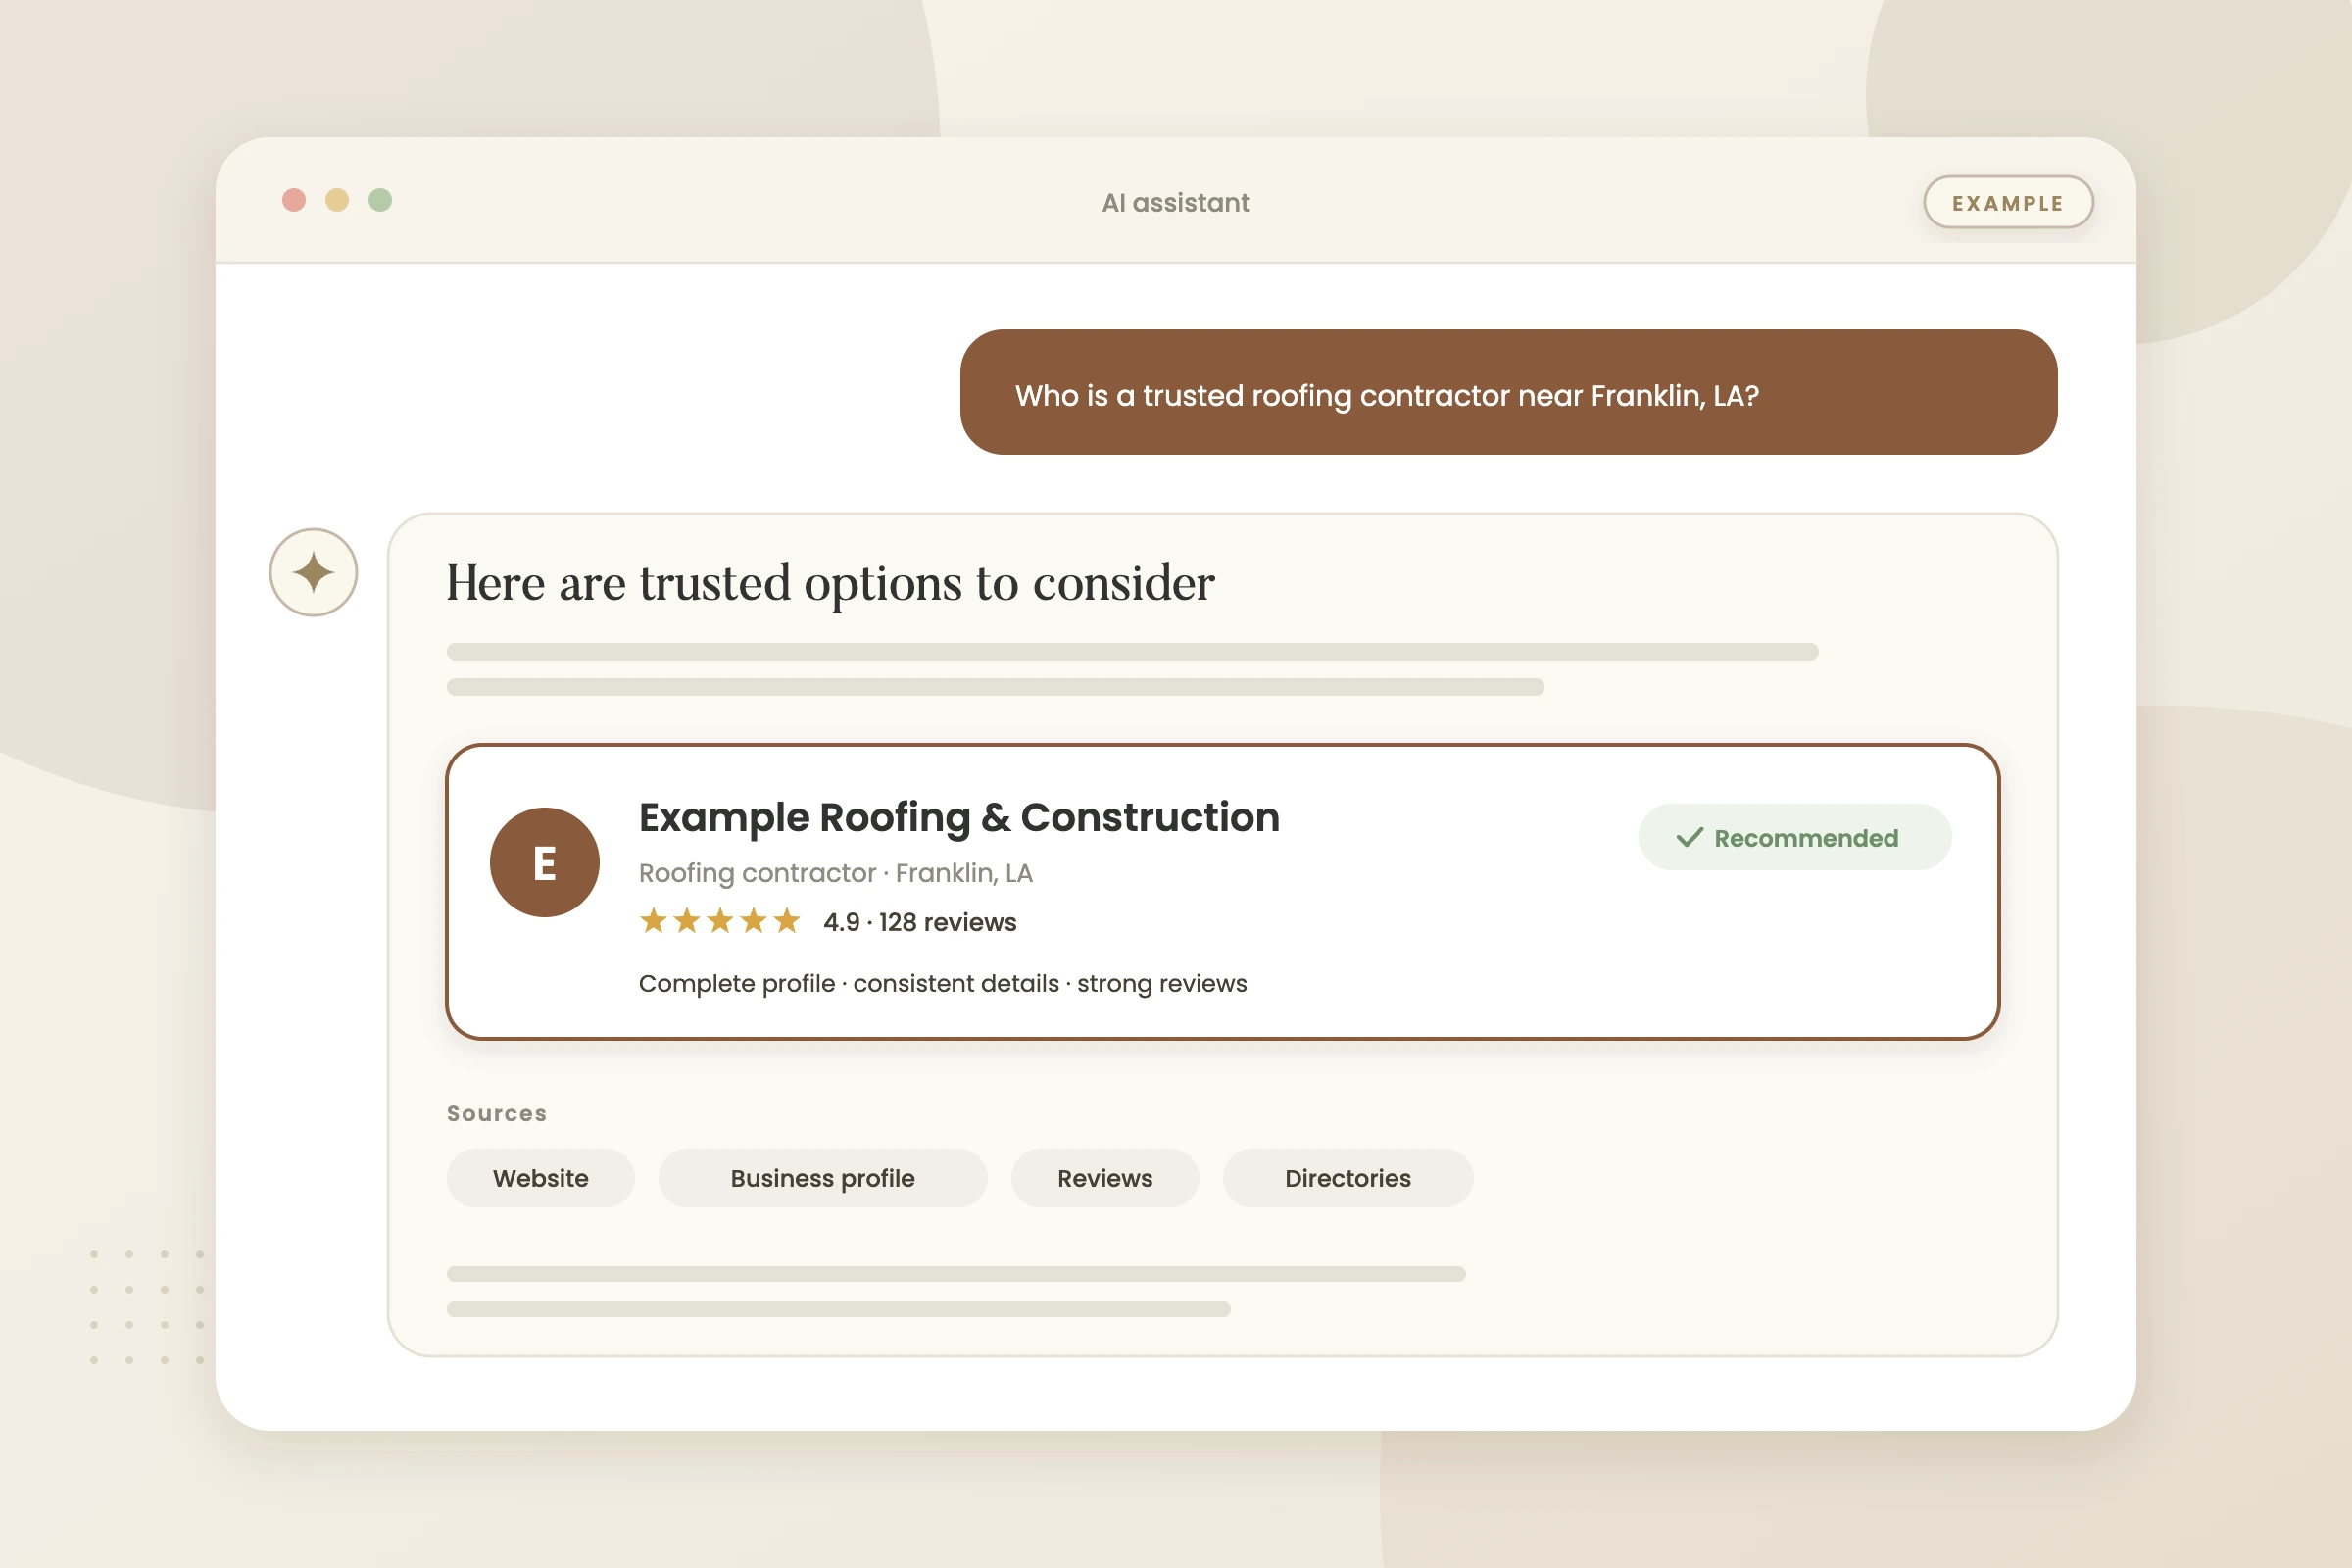The height and width of the screenshot is (1568, 2352).
Task: Click '4.9 · 128 reviews' text
Action: pos(919,922)
